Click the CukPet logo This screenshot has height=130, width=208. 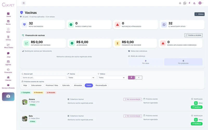(x=8, y=5)
